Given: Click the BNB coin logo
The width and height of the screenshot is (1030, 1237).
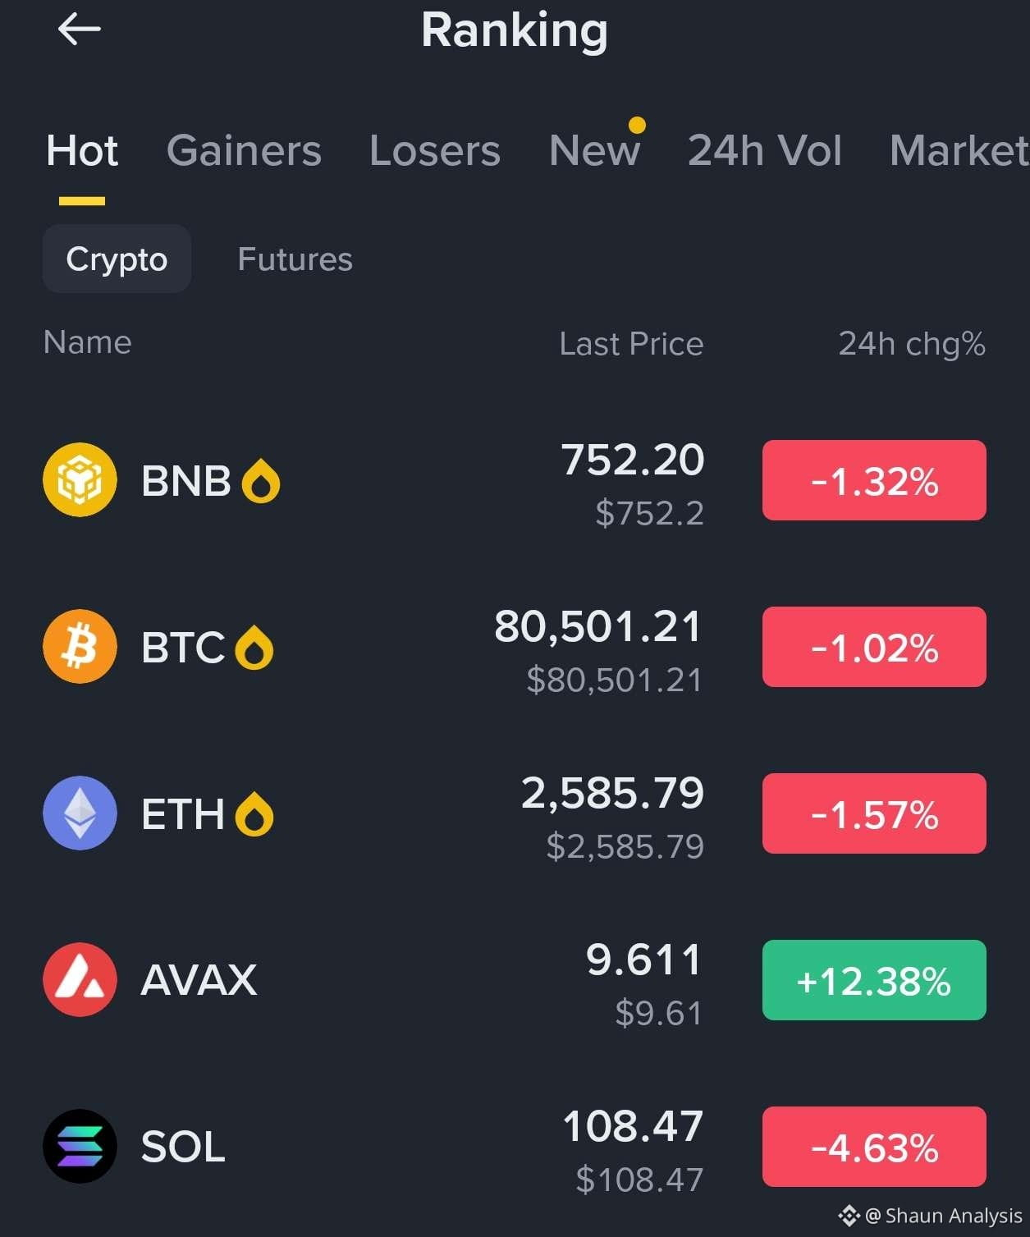Looking at the screenshot, I should [80, 479].
